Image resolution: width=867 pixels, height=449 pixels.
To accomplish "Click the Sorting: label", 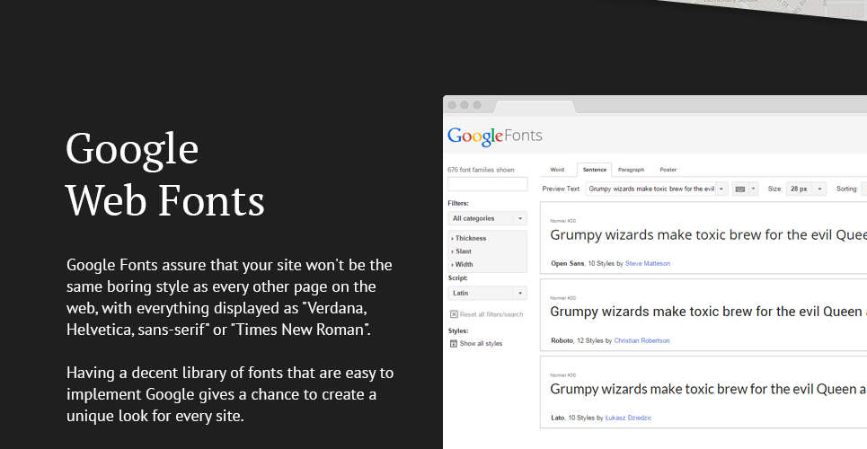I will [847, 189].
